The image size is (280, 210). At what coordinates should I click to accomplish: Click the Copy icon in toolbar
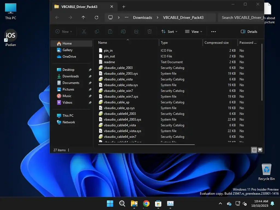coord(97,32)
